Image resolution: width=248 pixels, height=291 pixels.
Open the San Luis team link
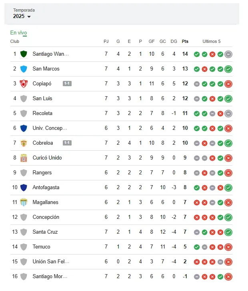coord(42,99)
